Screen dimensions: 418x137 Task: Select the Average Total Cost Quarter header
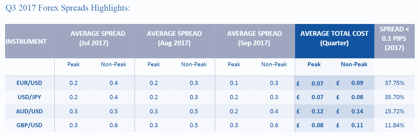[334, 38]
